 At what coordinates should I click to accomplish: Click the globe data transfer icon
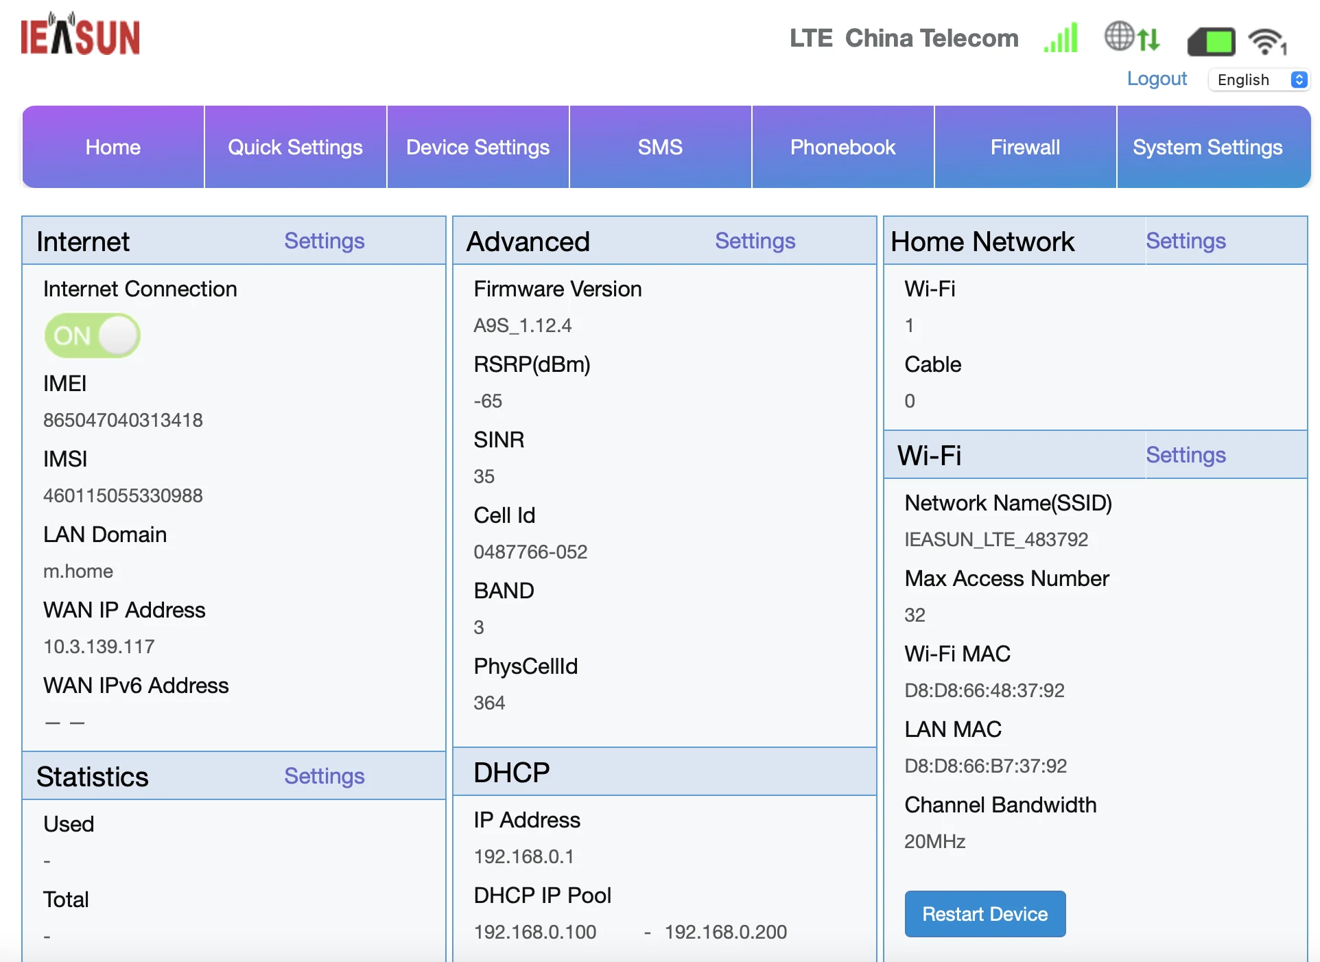1131,37
